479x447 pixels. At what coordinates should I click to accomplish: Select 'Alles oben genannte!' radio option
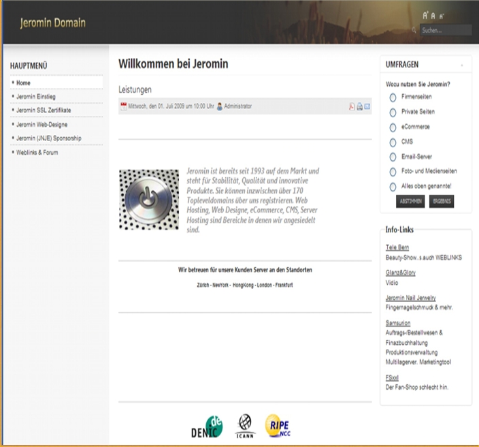[x=393, y=187]
